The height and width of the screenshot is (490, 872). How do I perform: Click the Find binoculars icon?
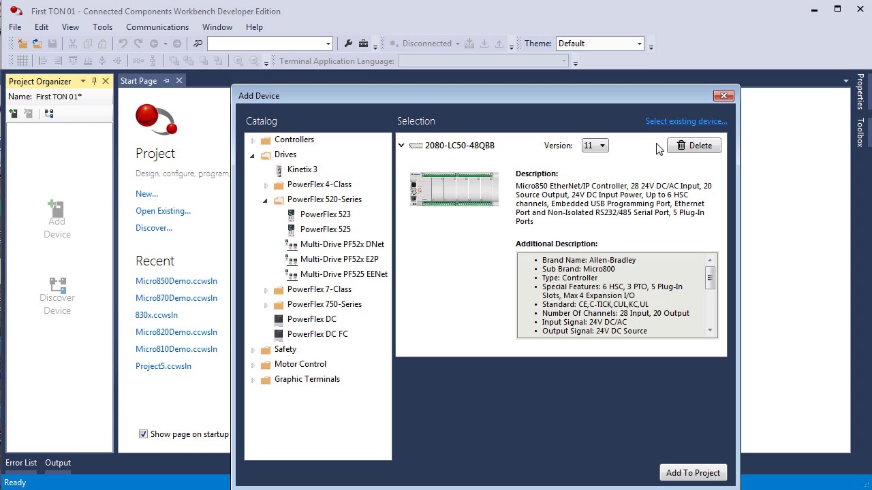coord(198,44)
